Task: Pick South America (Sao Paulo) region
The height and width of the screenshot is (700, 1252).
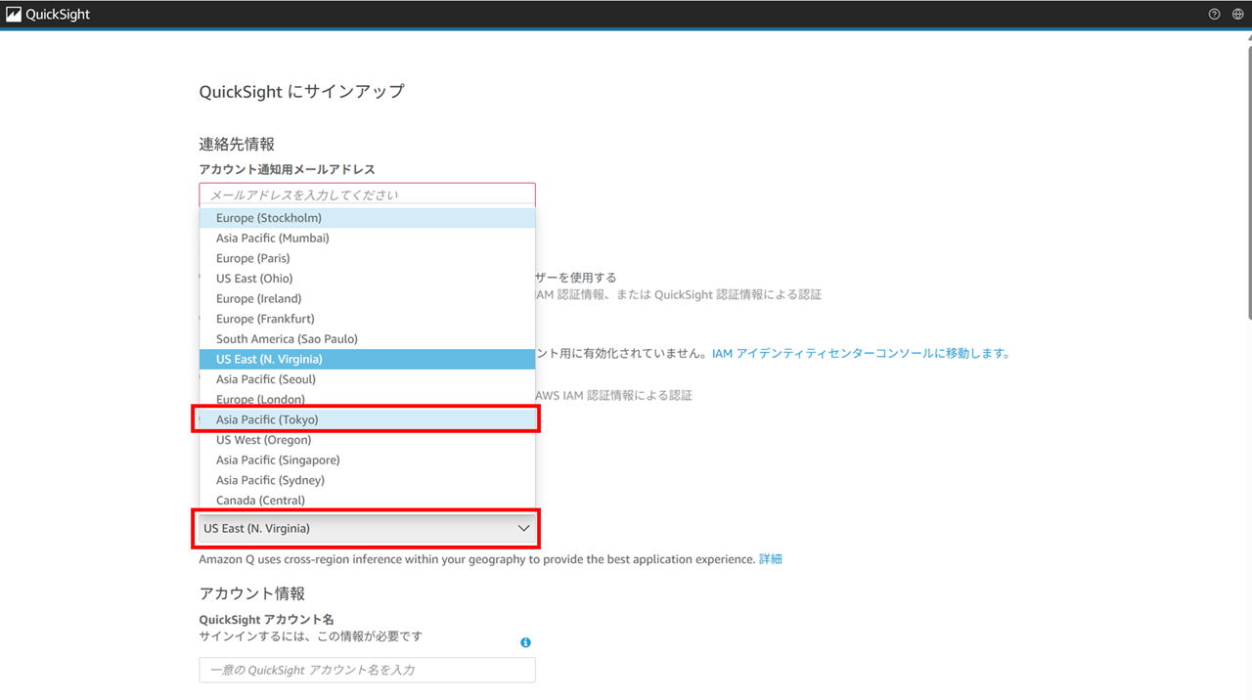Action: pyautogui.click(x=367, y=339)
